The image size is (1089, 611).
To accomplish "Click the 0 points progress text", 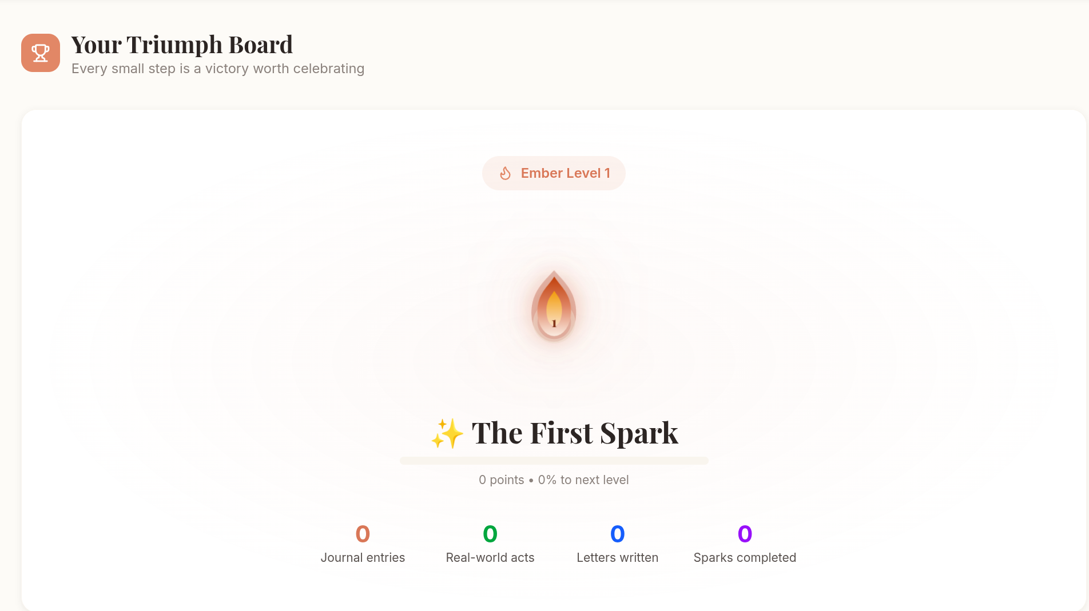I will point(554,480).
